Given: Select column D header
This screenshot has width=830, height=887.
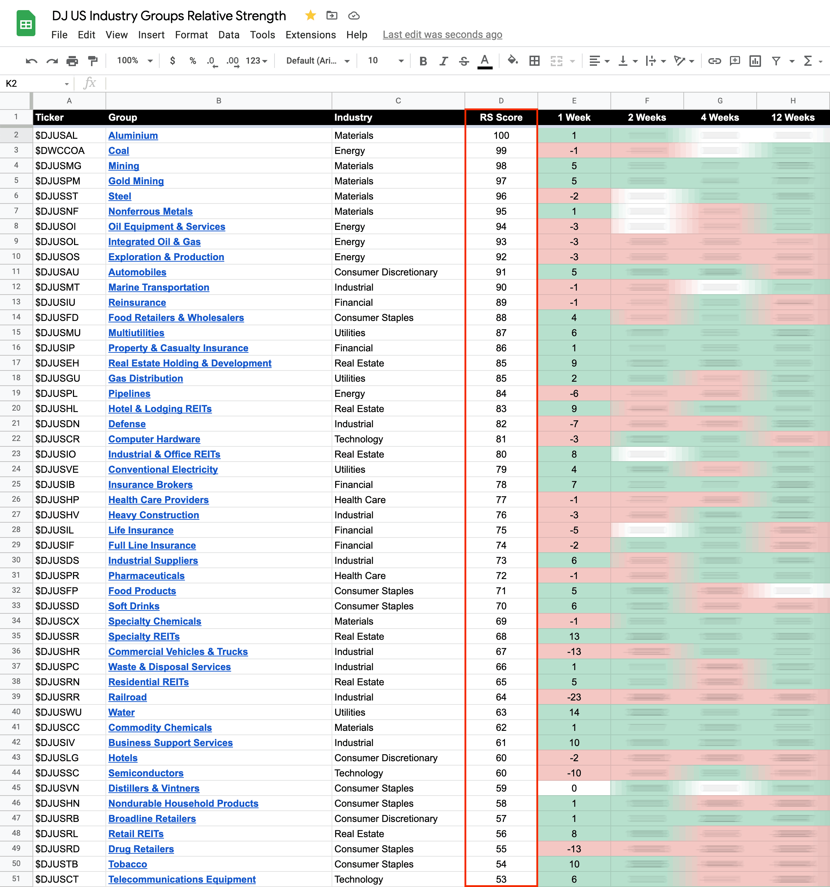Looking at the screenshot, I should click(x=501, y=101).
